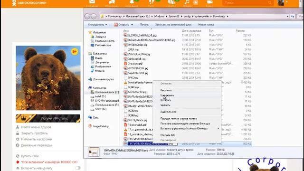Click the config breadcrumb in address bar
The height and width of the screenshot is (171, 304).
[x=187, y=17]
